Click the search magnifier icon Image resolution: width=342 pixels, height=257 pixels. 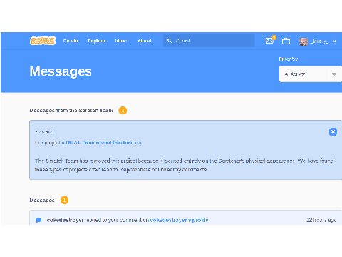[x=170, y=41]
